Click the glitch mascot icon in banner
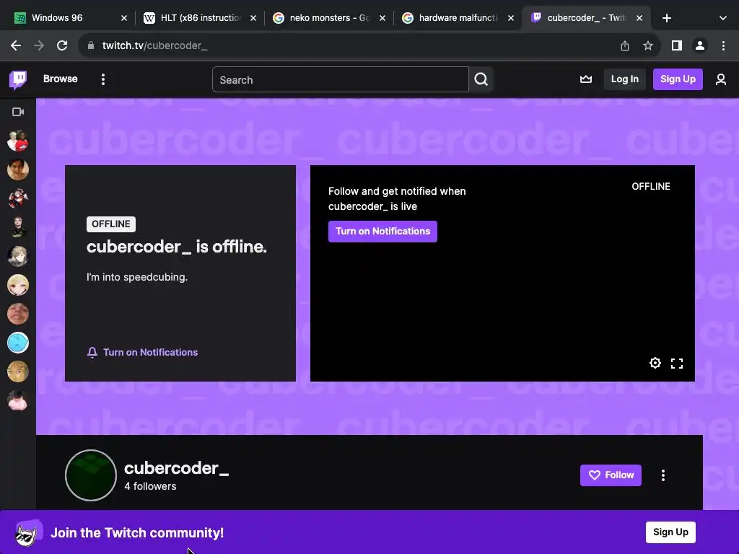 coord(28,533)
